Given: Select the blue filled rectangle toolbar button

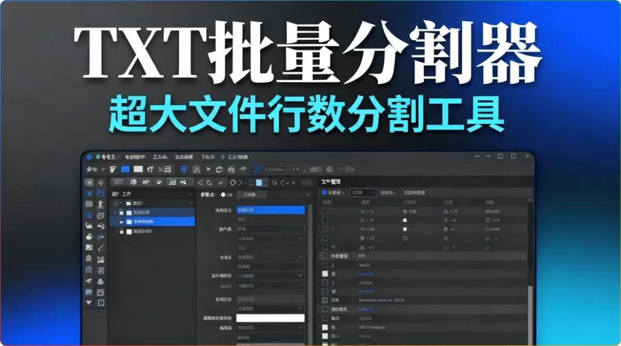Looking at the screenshot, I should click(x=125, y=169).
